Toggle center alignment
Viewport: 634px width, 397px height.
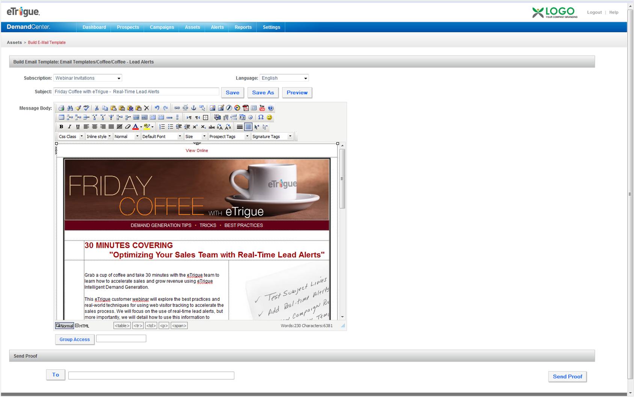coord(95,127)
